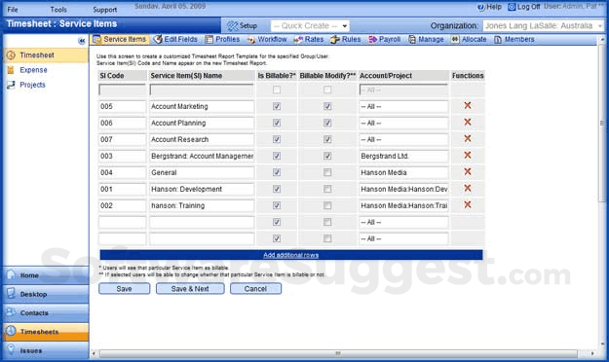The width and height of the screenshot is (609, 362).
Task: Delete the Bergstrand Account Management row
Action: pos(468,155)
